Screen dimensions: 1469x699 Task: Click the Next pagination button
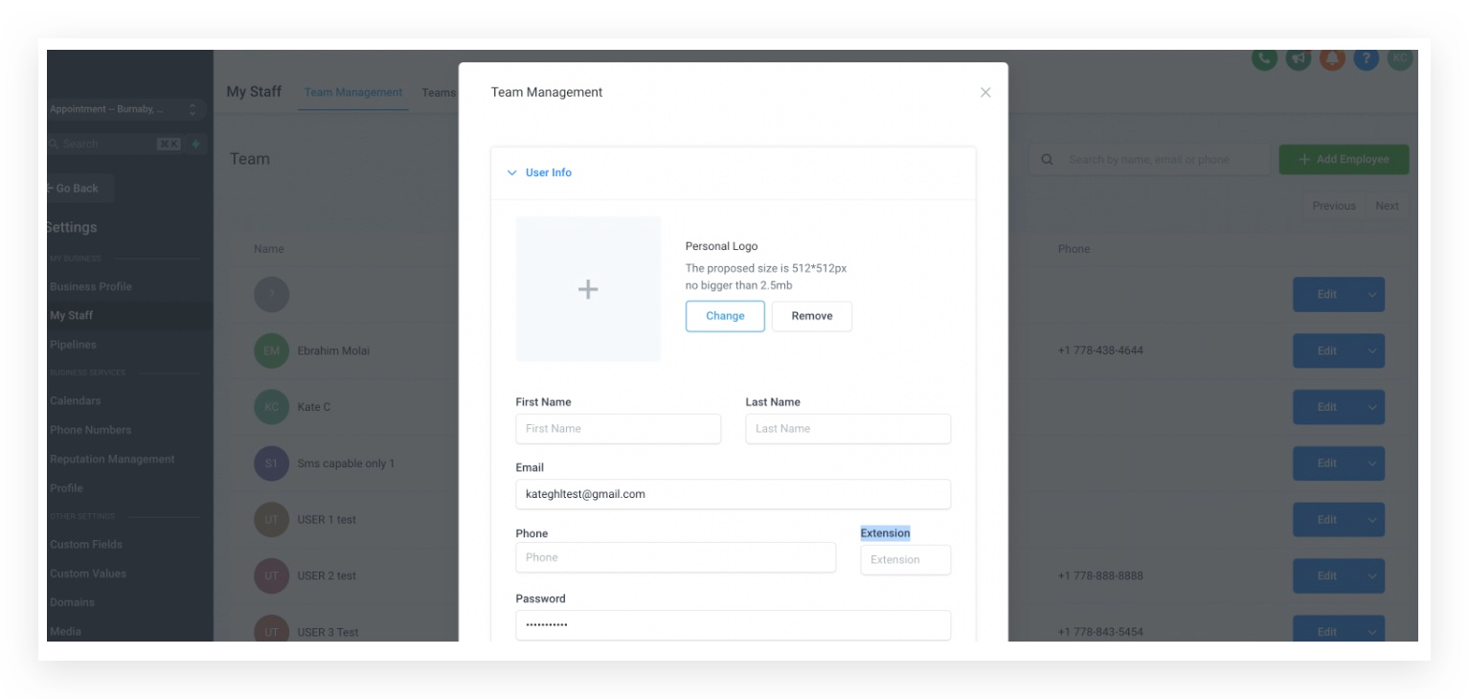coord(1387,206)
